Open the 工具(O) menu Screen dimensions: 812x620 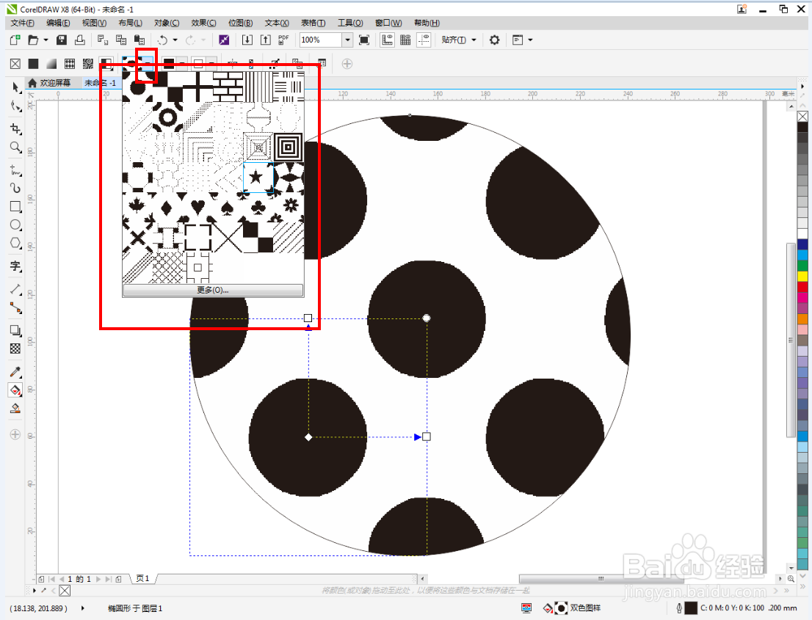[x=350, y=23]
